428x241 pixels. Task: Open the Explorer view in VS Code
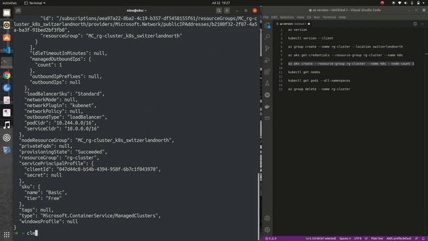tap(267, 25)
